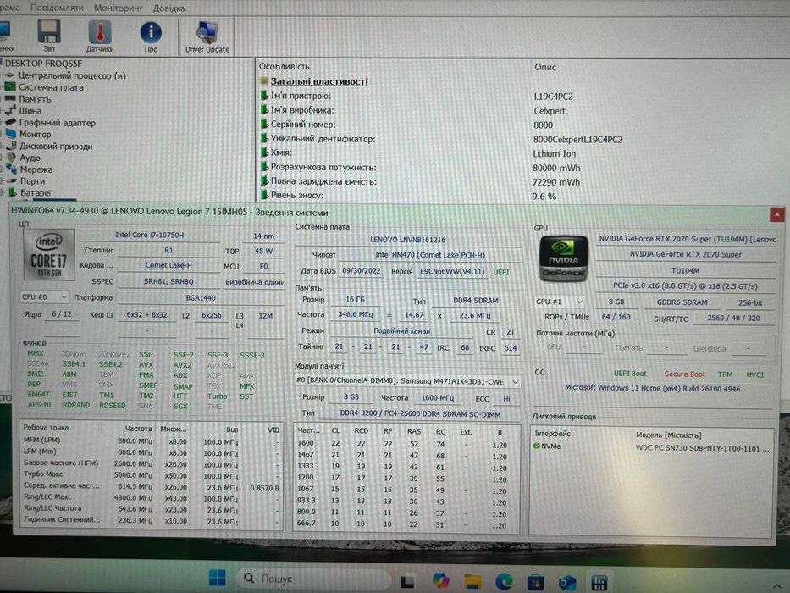Open Copilot from the taskbar

click(440, 580)
